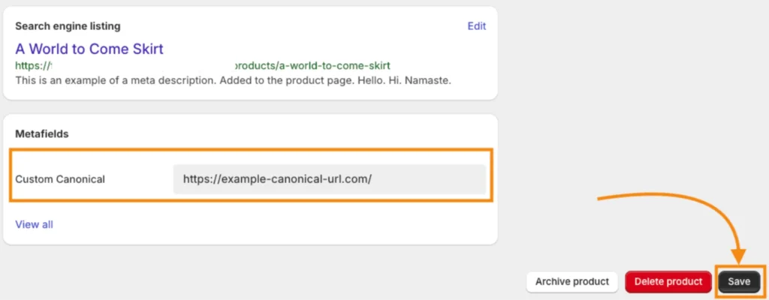
Task: Click the redacted domain part of URL
Action: click(x=142, y=66)
